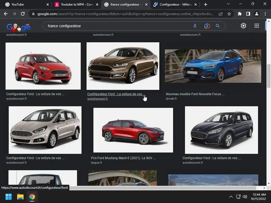Close the YouTube tab
Image resolution: width=271 pixels, height=203 pixels.
(48, 4)
